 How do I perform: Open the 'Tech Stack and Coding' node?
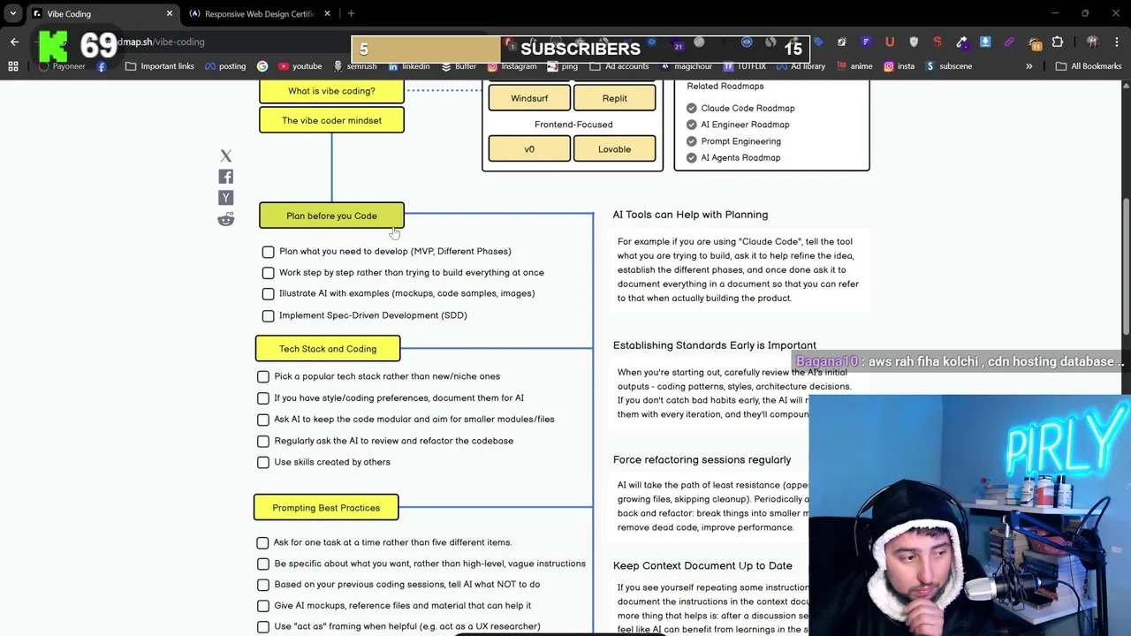pos(328,349)
